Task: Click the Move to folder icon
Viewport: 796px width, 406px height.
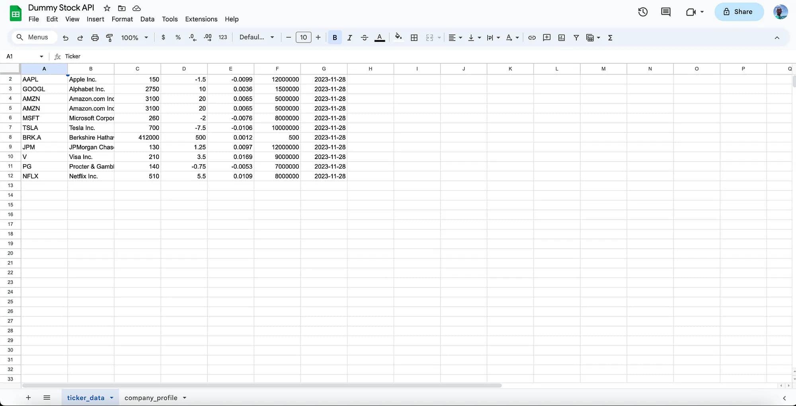Action: coord(122,8)
